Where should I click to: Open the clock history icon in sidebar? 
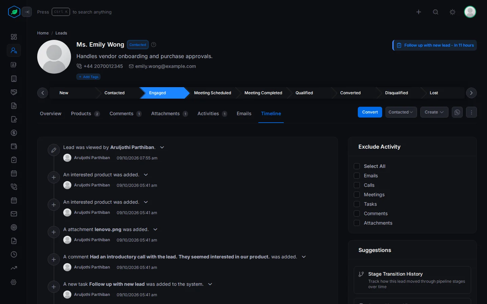point(14,254)
